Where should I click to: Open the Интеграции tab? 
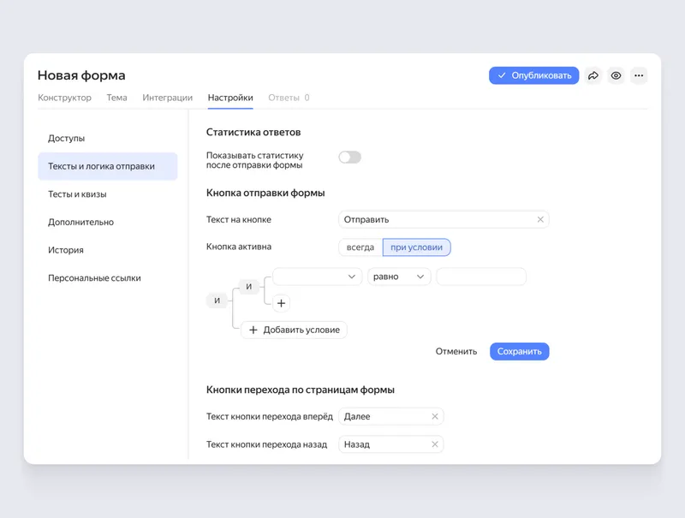(167, 98)
